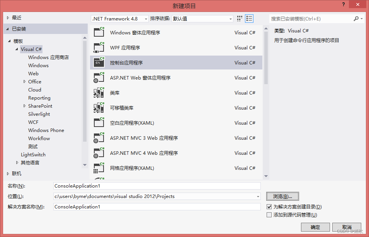
Task: Click the 搜索已安装模板 search box
Action: pos(311,19)
